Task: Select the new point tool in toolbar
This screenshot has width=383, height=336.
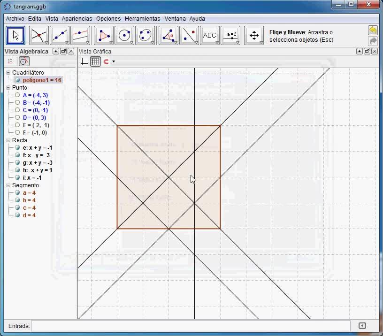Action: tap(39, 35)
